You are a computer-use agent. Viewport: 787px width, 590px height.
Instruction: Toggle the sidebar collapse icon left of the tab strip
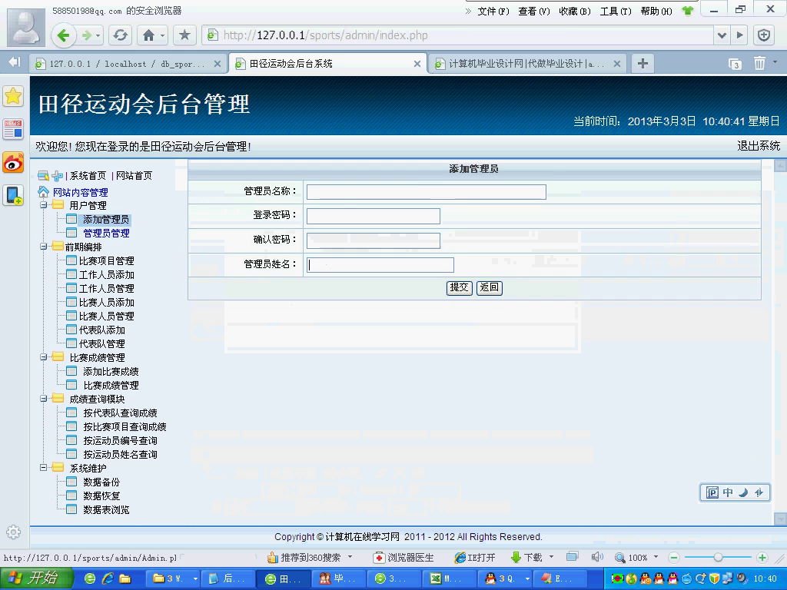click(x=15, y=62)
